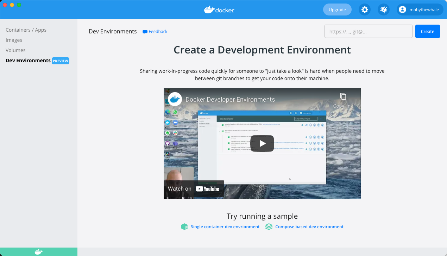Click the Copy link icon on the video
The width and height of the screenshot is (447, 256).
pos(343,95)
